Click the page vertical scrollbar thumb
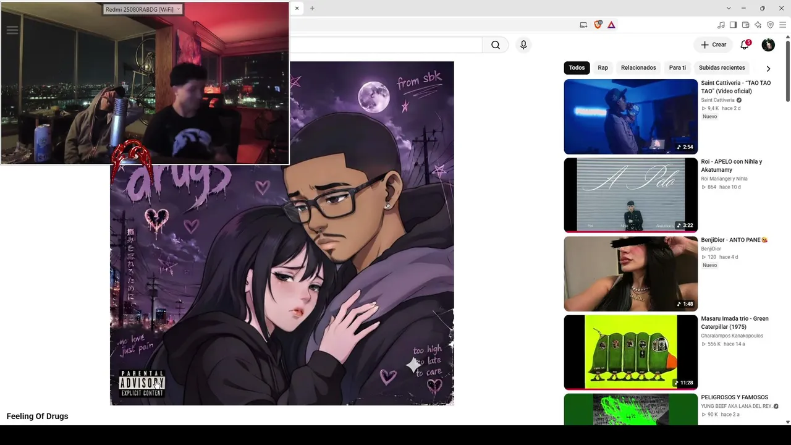791x445 pixels. coord(787,71)
